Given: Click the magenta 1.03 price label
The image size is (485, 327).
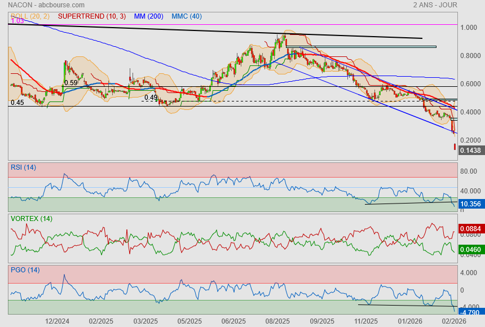Looking at the screenshot, I should [x=17, y=21].
